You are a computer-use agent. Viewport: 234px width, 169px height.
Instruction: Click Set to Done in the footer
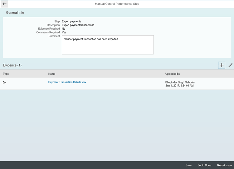point(204,165)
